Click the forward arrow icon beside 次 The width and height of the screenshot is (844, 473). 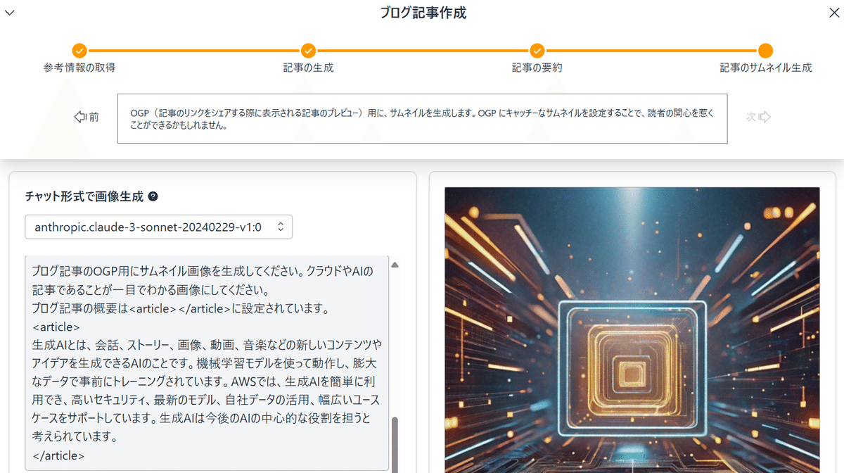coord(764,118)
